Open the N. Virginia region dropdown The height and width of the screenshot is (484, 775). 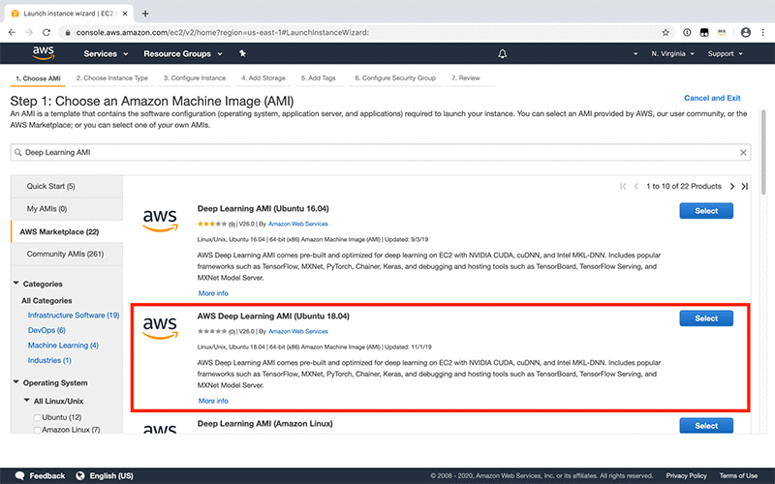(x=672, y=54)
